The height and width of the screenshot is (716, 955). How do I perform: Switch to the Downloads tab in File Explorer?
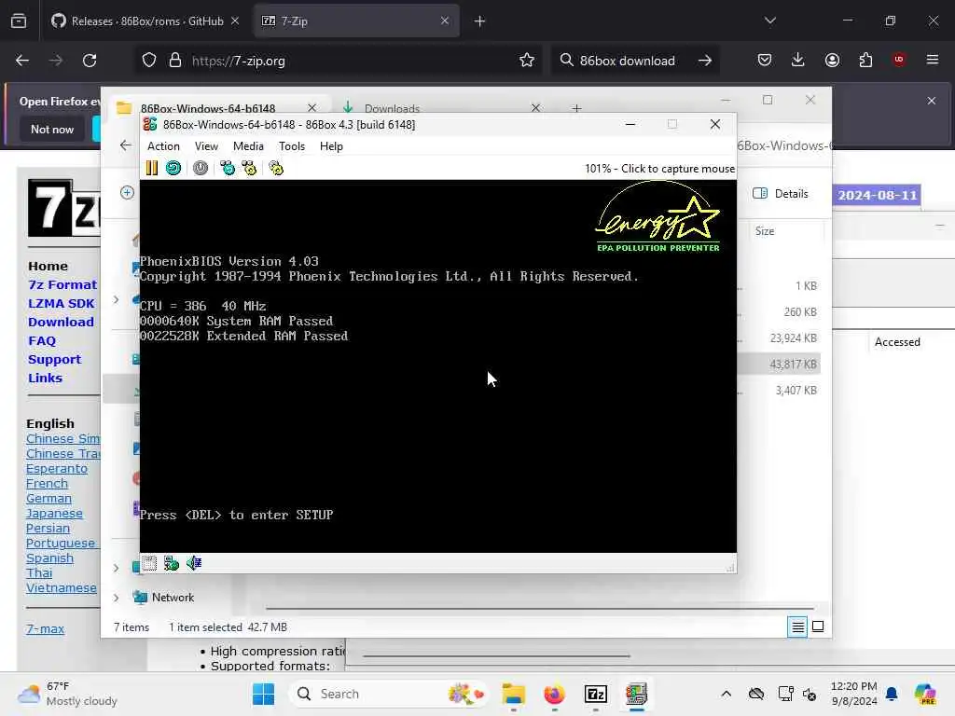392,108
